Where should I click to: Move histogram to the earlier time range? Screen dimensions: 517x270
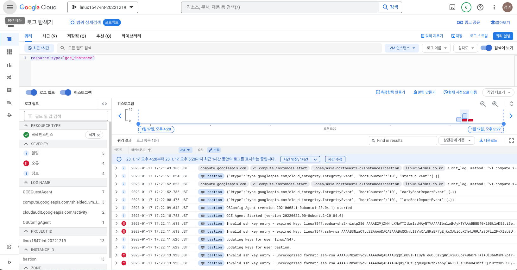(120, 116)
